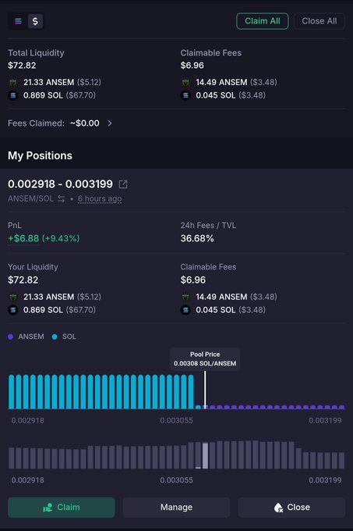Image resolution: width=353 pixels, height=531 pixels.
Task: Click the SOL icon under Your Liquidity
Action: (13, 310)
